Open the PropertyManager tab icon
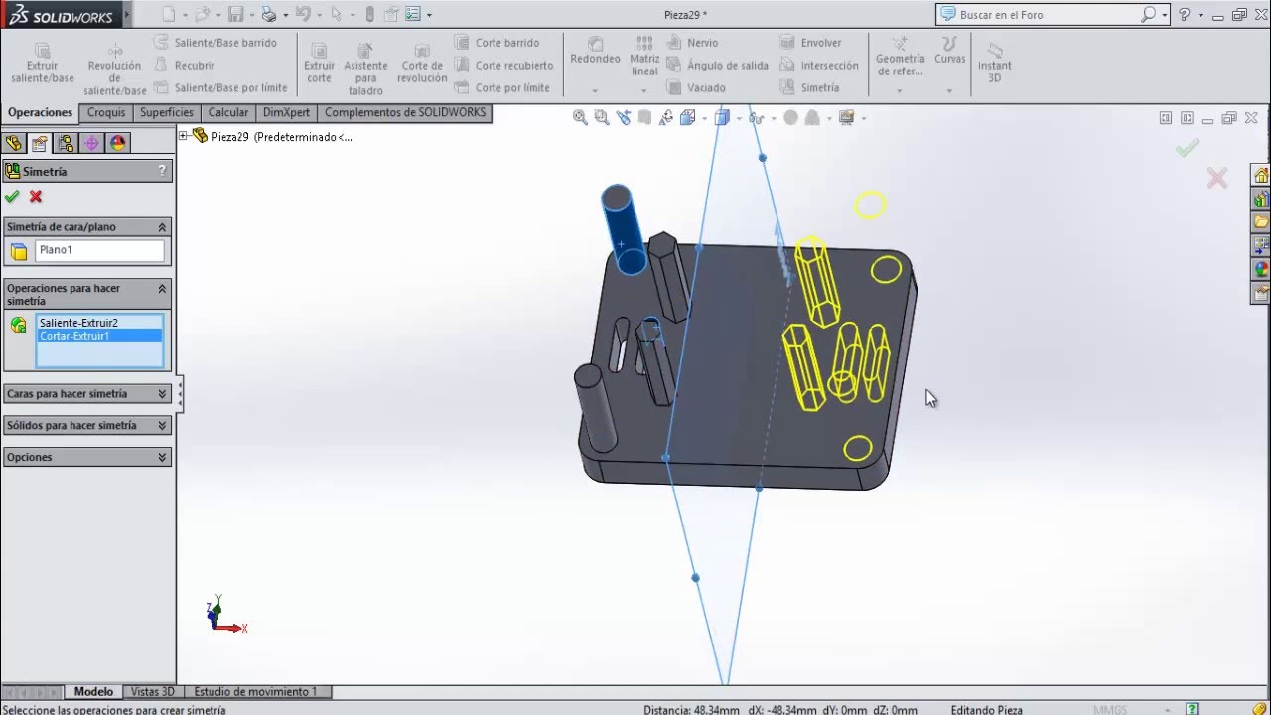The width and height of the screenshot is (1271, 715). (x=39, y=143)
